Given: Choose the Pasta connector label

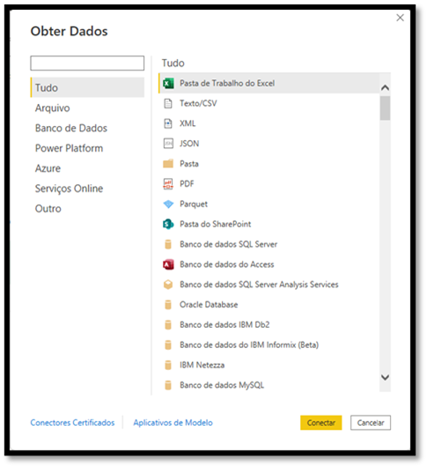Looking at the screenshot, I should click(189, 164).
